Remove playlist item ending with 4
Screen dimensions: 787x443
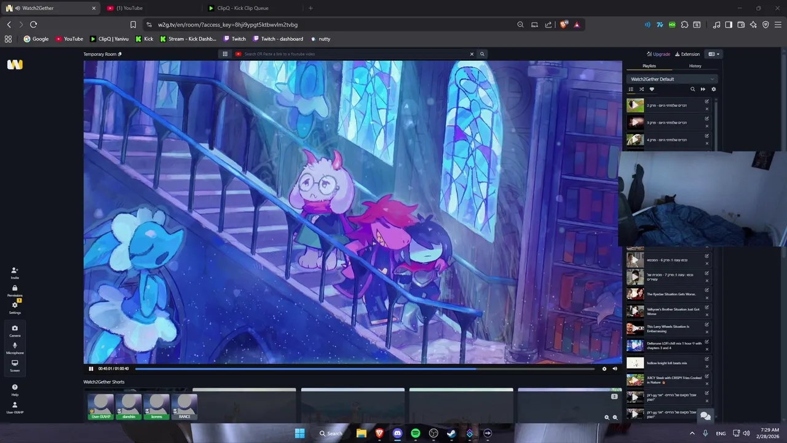[706, 143]
